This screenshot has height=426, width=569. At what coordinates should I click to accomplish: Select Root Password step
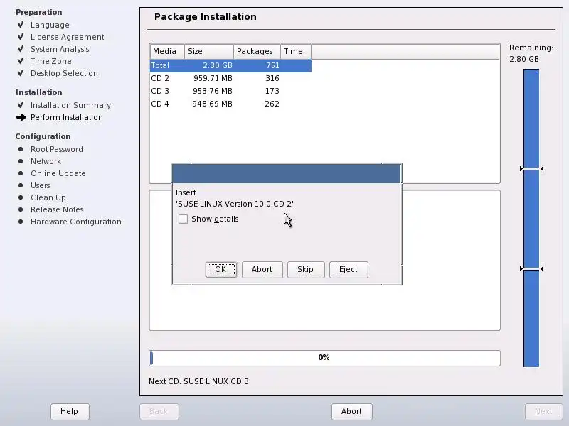57,149
